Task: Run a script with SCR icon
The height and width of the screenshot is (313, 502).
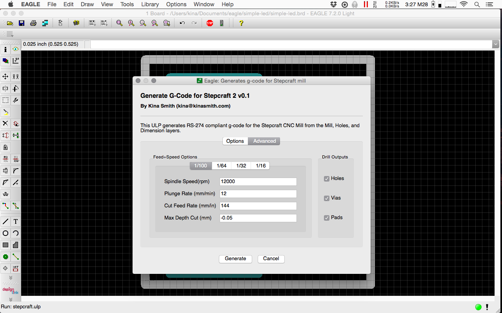Action: (x=92, y=23)
